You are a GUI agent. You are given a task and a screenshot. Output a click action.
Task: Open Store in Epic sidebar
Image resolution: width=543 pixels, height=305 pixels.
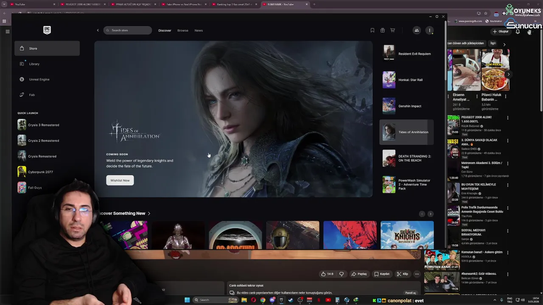tap(47, 48)
